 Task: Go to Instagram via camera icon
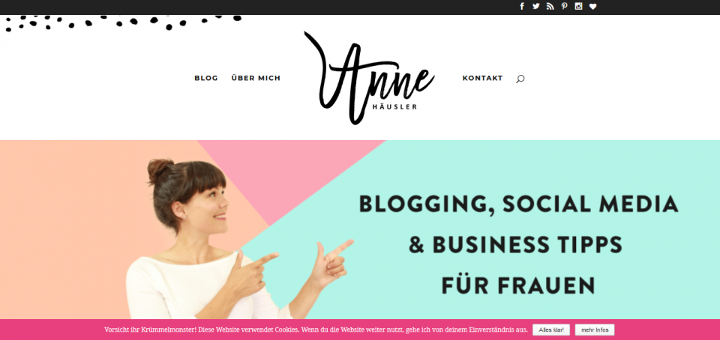578,7
